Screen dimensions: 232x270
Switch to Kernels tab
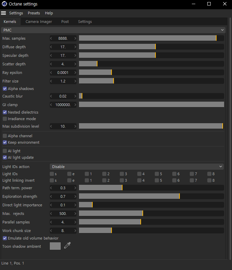pos(10,22)
